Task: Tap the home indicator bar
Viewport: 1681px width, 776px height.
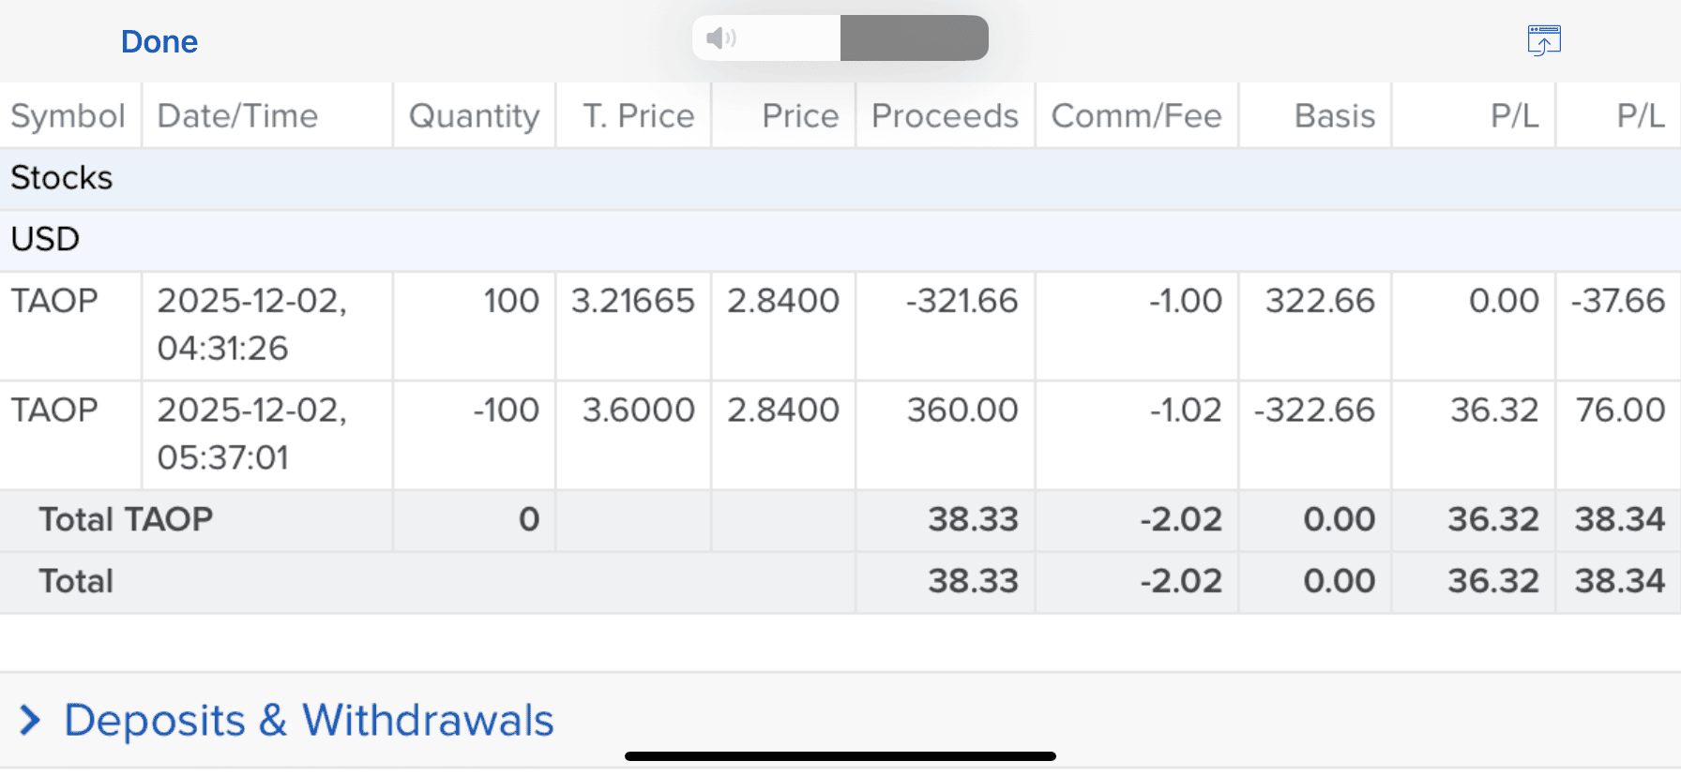Action: click(x=840, y=756)
